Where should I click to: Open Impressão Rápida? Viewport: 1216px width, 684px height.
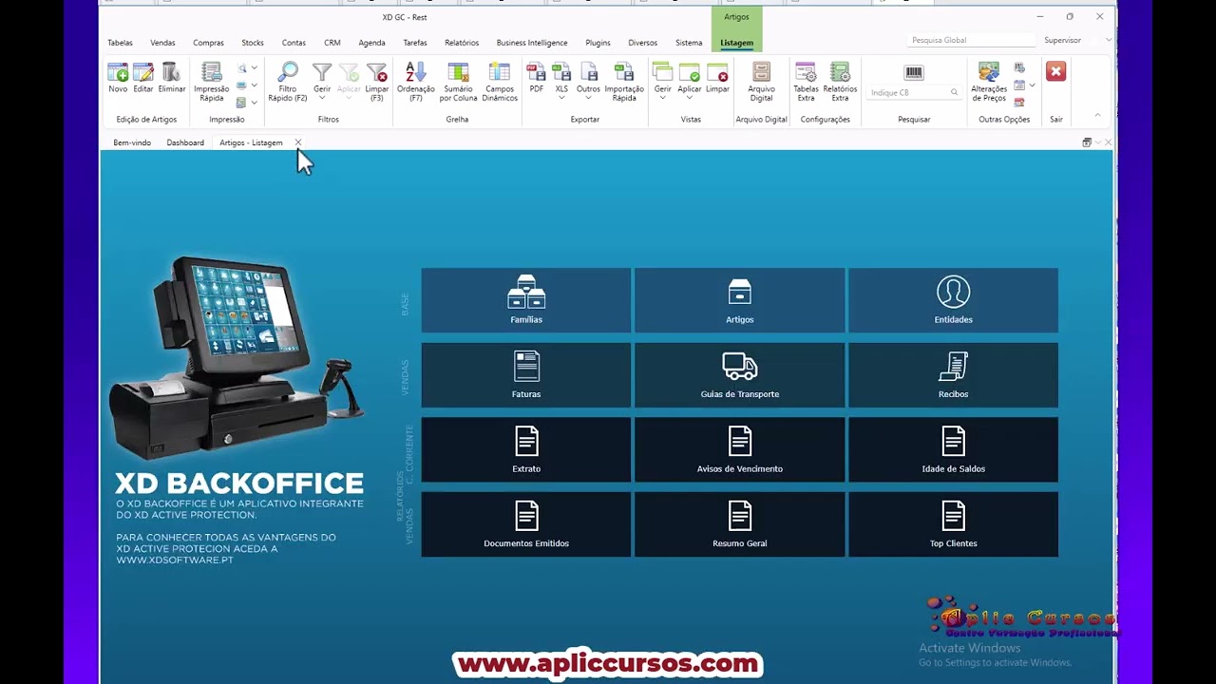point(212,82)
